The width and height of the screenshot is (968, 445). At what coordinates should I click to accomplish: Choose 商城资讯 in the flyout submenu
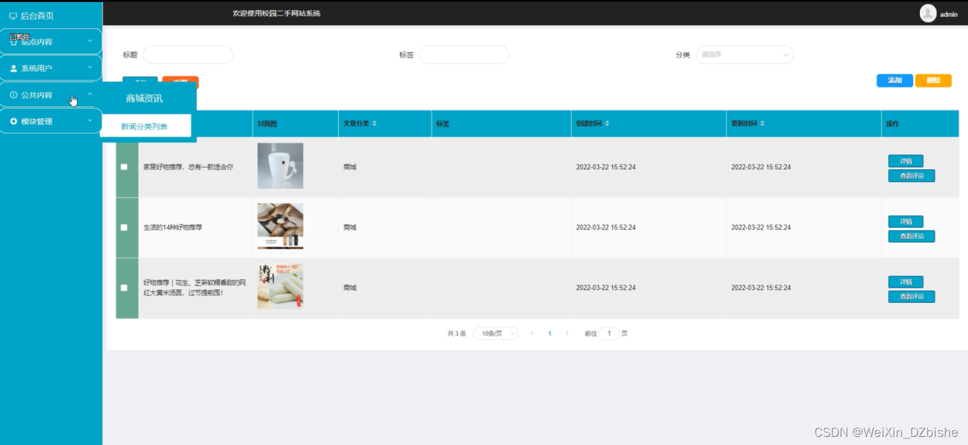click(144, 98)
